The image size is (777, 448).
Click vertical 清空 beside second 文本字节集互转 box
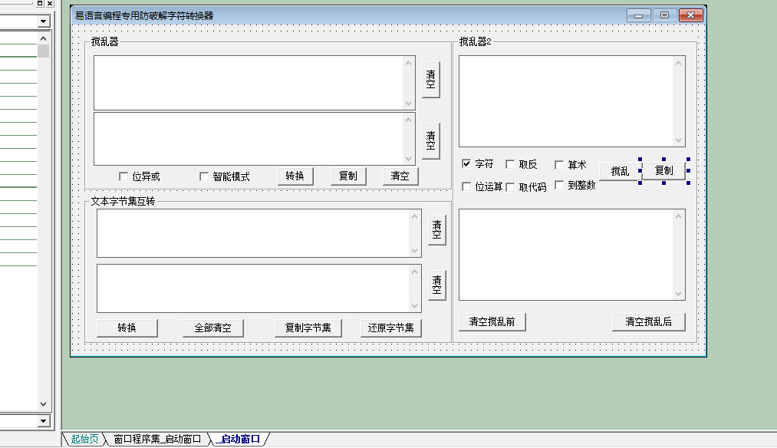coord(436,285)
